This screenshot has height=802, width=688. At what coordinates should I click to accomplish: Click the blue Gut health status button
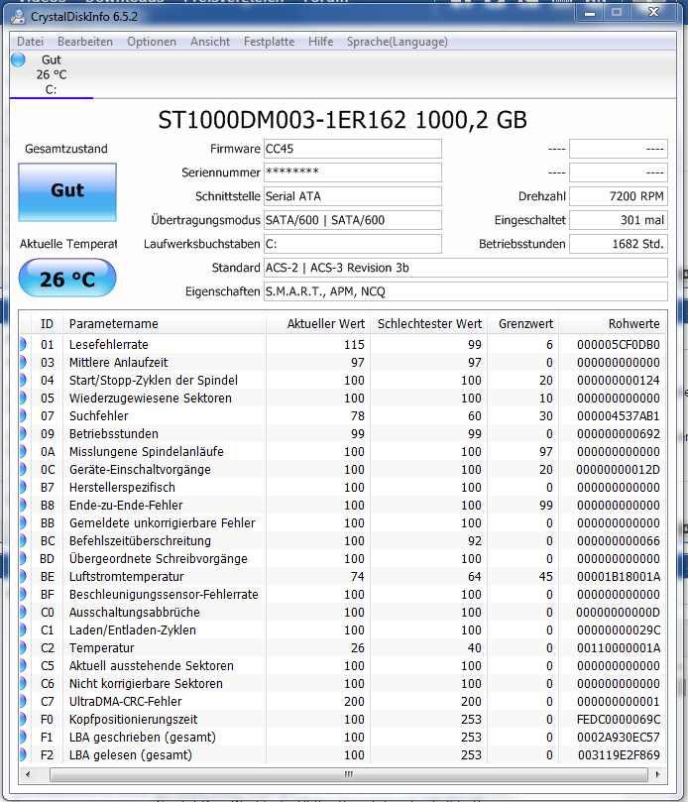coord(67,192)
